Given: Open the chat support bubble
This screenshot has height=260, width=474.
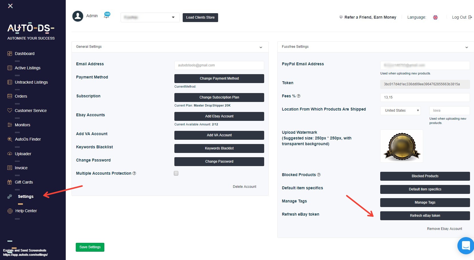Looking at the screenshot, I should pos(466,246).
